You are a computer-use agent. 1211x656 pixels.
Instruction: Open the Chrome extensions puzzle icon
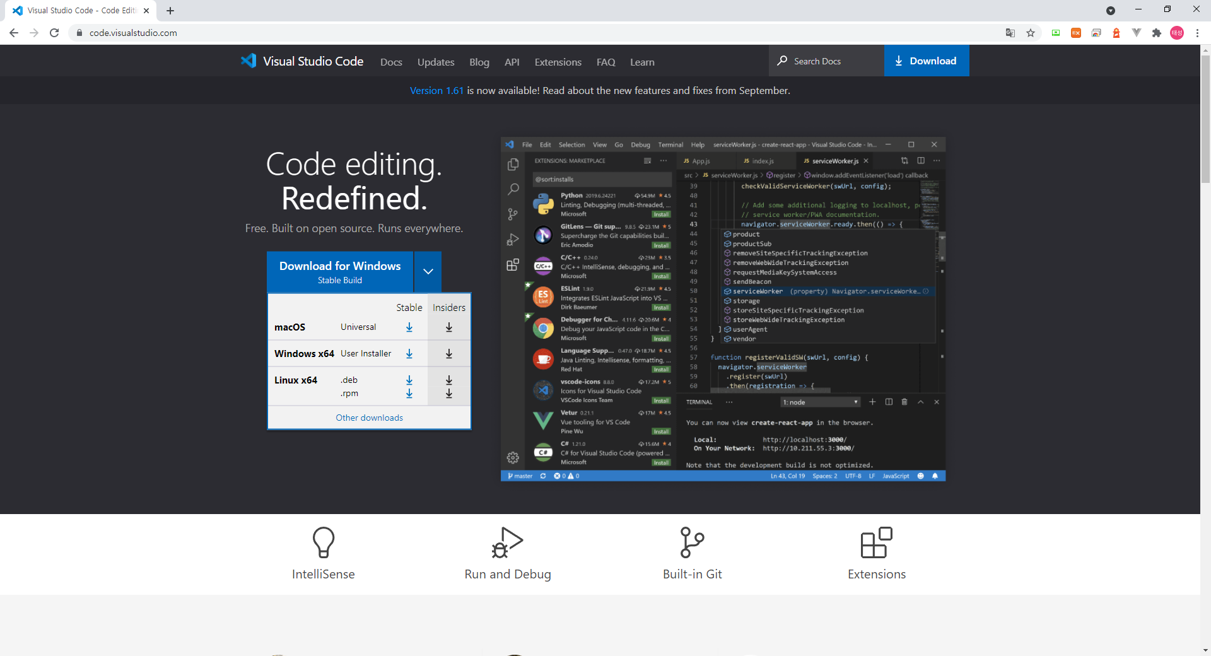pos(1157,33)
